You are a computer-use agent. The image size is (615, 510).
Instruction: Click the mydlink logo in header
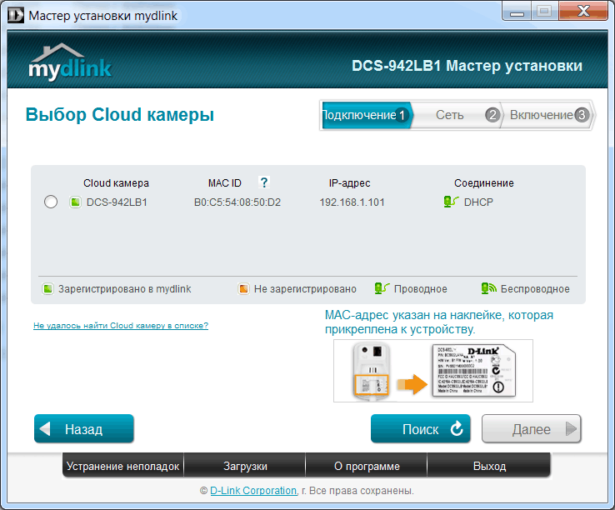[70, 62]
